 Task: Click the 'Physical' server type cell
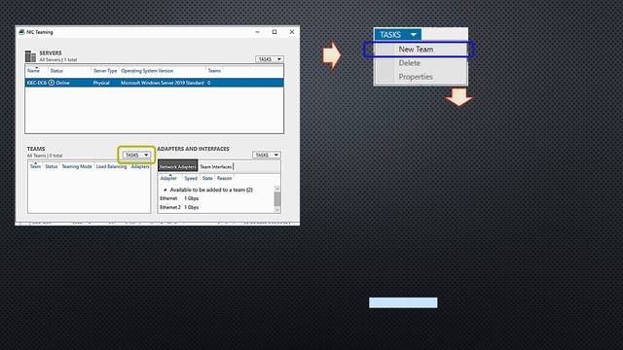pos(101,83)
